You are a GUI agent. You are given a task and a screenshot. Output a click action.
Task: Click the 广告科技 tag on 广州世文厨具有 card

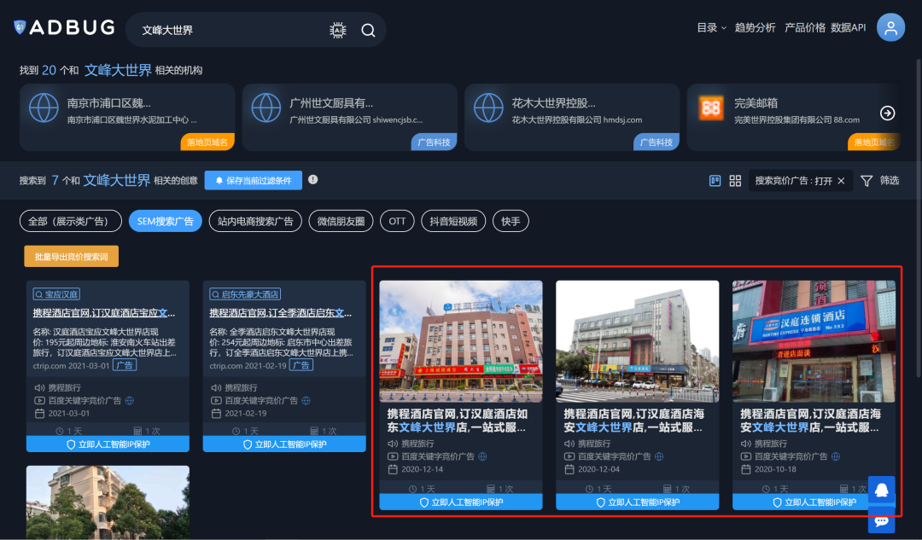click(x=434, y=142)
